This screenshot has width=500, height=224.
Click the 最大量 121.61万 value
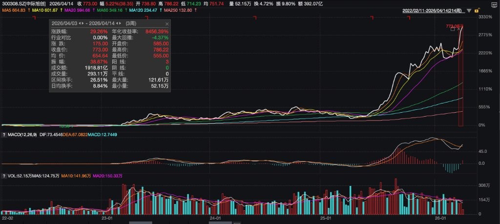point(158,80)
